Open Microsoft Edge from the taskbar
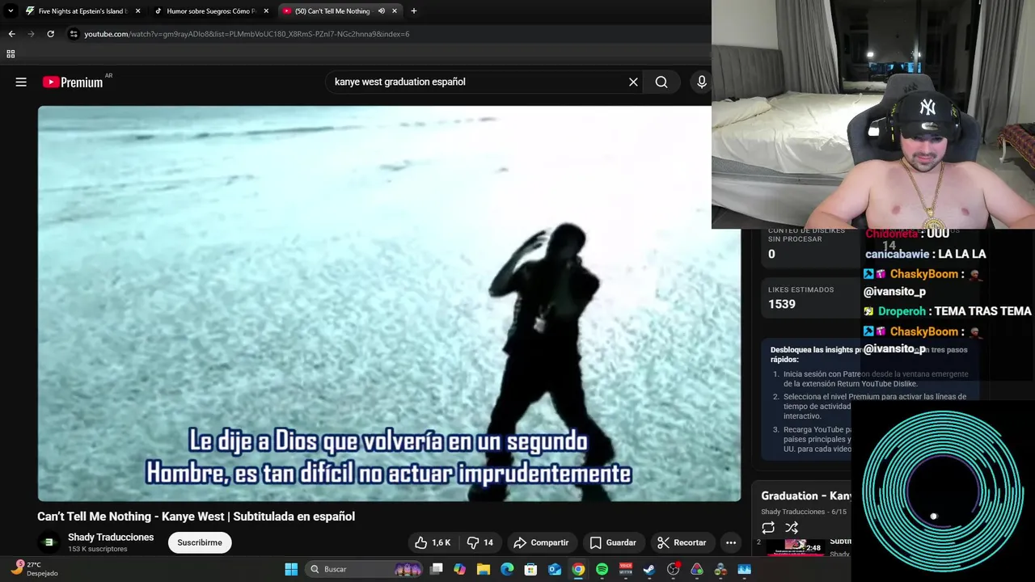 507,569
